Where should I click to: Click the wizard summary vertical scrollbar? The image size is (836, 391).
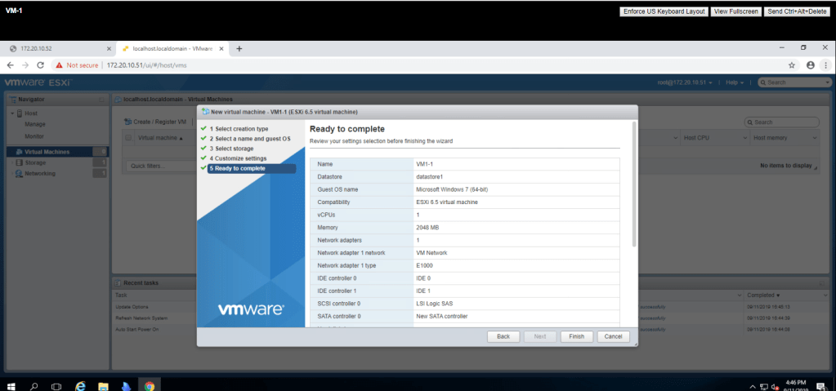[x=633, y=188]
